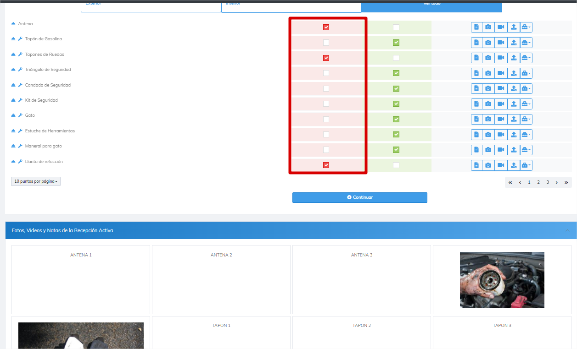The width and height of the screenshot is (577, 349).
Task: Collapse the Fotos, Videos y Notas panel
Action: tap(568, 230)
